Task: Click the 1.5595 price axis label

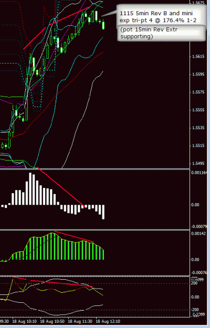Action: pos(198,75)
